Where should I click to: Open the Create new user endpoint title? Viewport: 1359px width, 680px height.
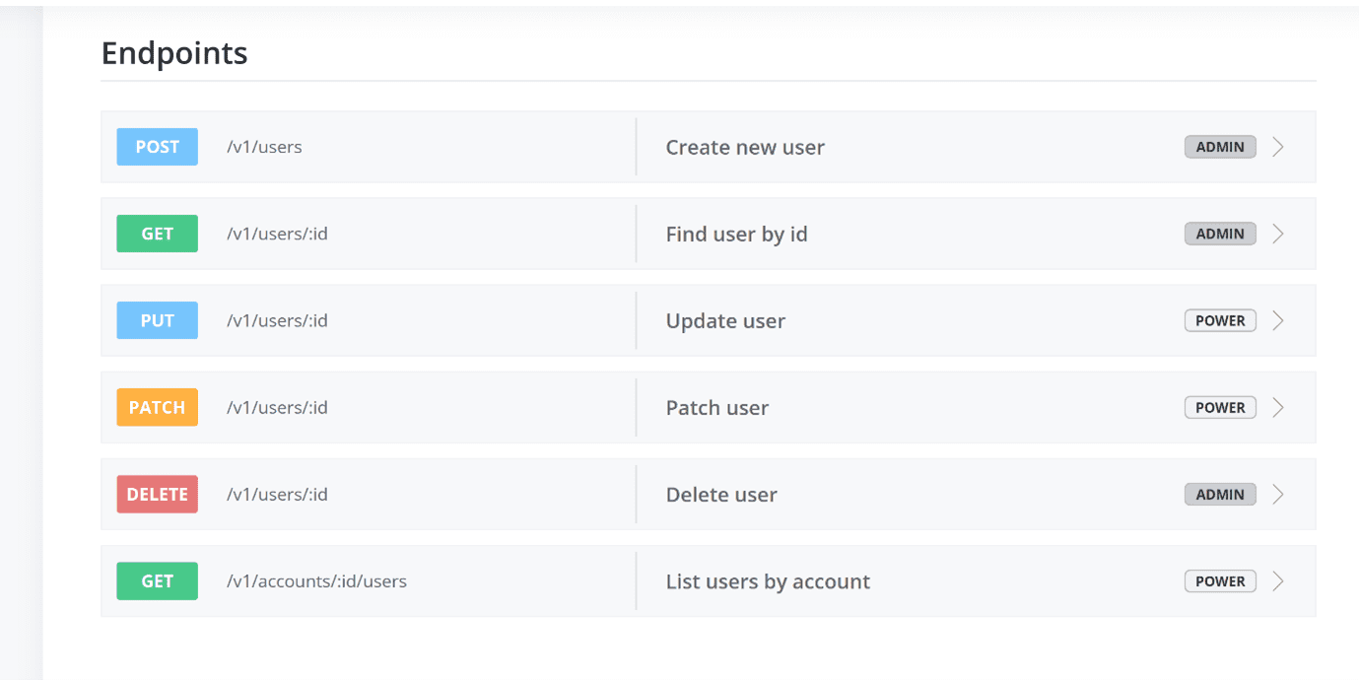pos(745,147)
